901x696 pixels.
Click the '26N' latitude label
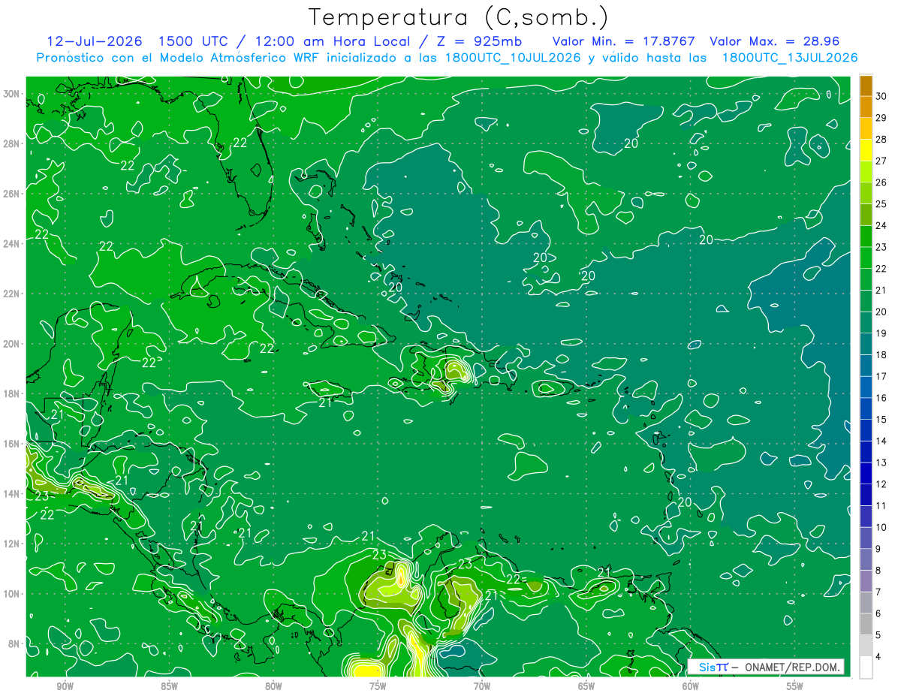click(x=12, y=194)
